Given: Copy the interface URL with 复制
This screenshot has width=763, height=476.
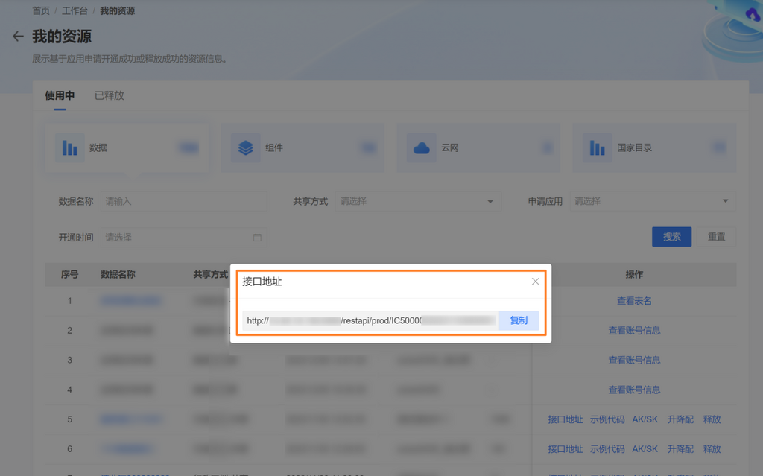Looking at the screenshot, I should click(x=519, y=320).
